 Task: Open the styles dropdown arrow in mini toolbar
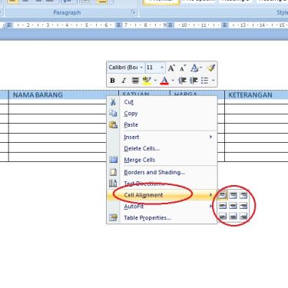click(201, 68)
